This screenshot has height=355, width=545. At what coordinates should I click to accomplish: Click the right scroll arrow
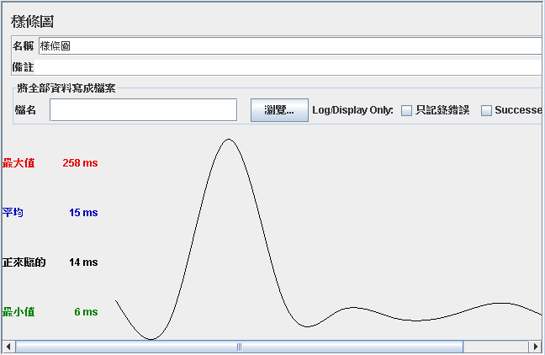(x=536, y=347)
